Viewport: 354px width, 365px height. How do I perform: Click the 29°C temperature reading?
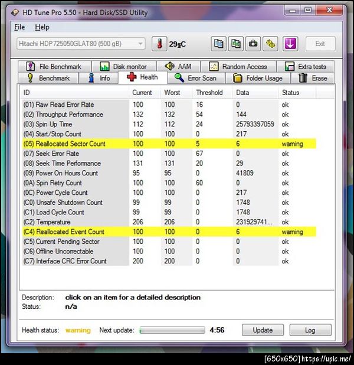tap(177, 44)
